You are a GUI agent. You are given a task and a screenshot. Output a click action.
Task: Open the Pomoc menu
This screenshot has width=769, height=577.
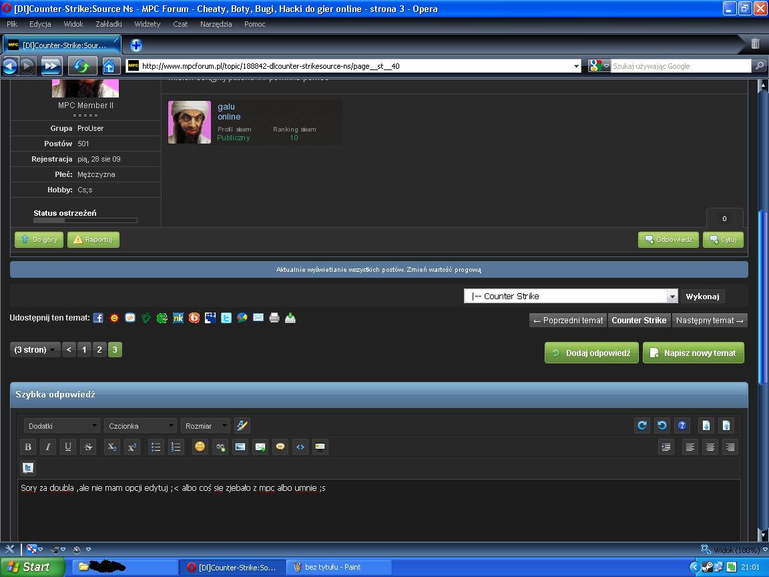[254, 24]
